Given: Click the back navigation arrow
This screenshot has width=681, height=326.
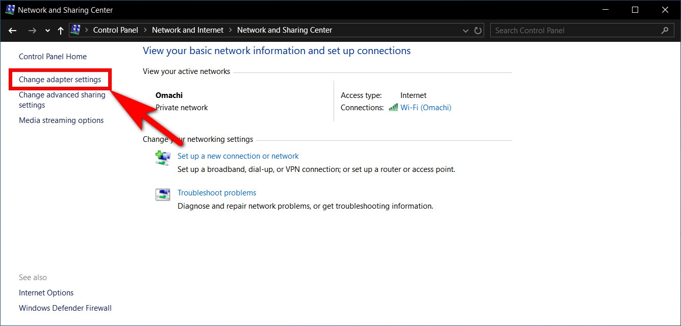Looking at the screenshot, I should pyautogui.click(x=13, y=31).
